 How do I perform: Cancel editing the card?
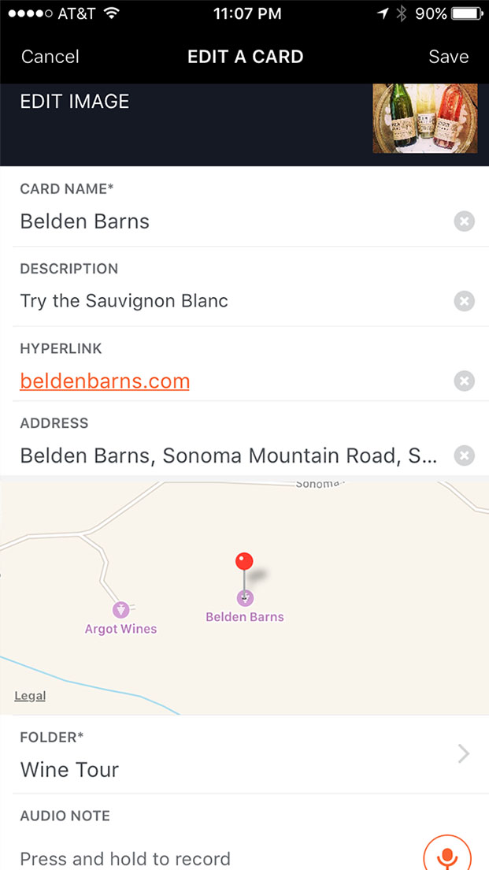tap(50, 57)
